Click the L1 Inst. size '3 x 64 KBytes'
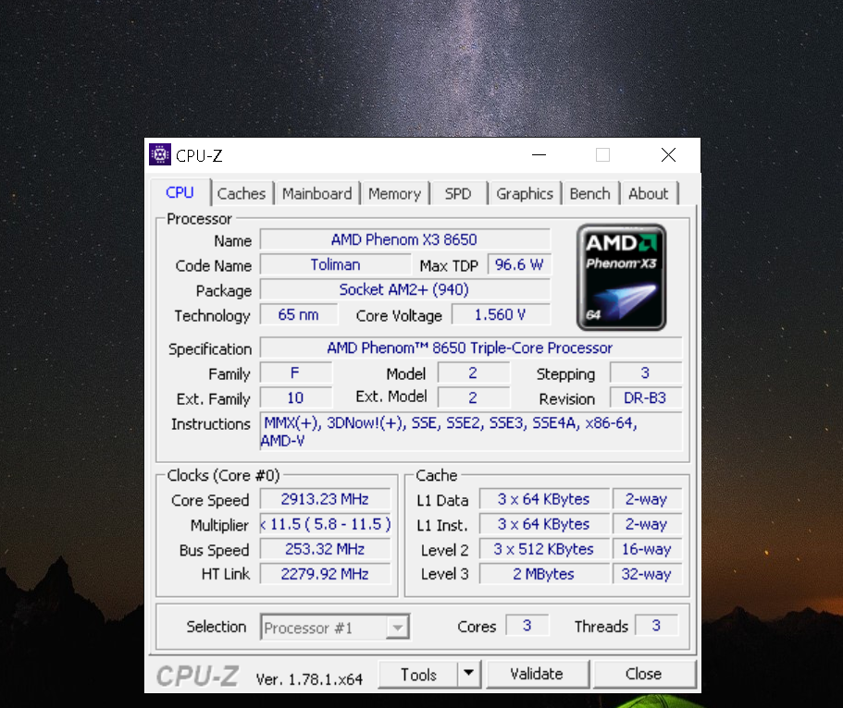 pyautogui.click(x=543, y=524)
